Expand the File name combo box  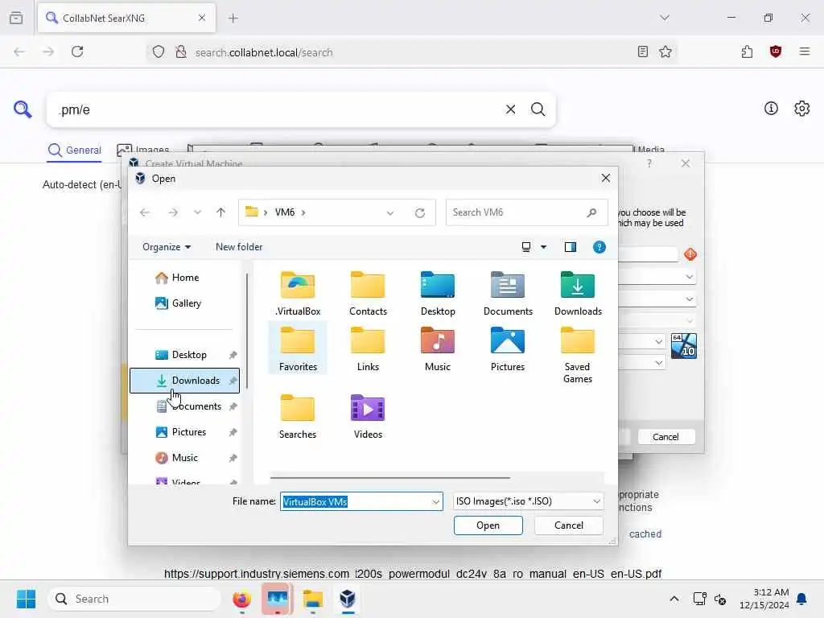pos(435,502)
